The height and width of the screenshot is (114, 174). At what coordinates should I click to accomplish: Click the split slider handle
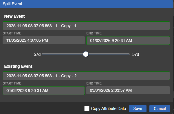pyautogui.click(x=86, y=54)
